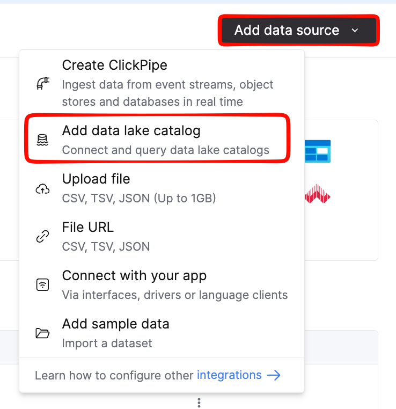Select the File URL menu option
The width and height of the screenshot is (396, 409).
pos(162,237)
